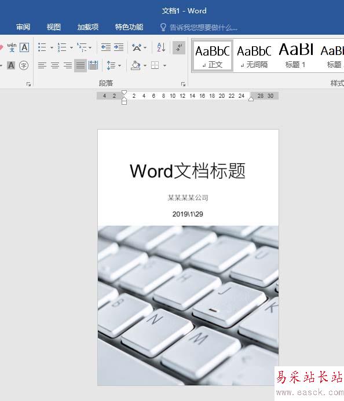This screenshot has width=344, height=401.
Task: Apply center alignment to the paragraph
Action: (55, 65)
